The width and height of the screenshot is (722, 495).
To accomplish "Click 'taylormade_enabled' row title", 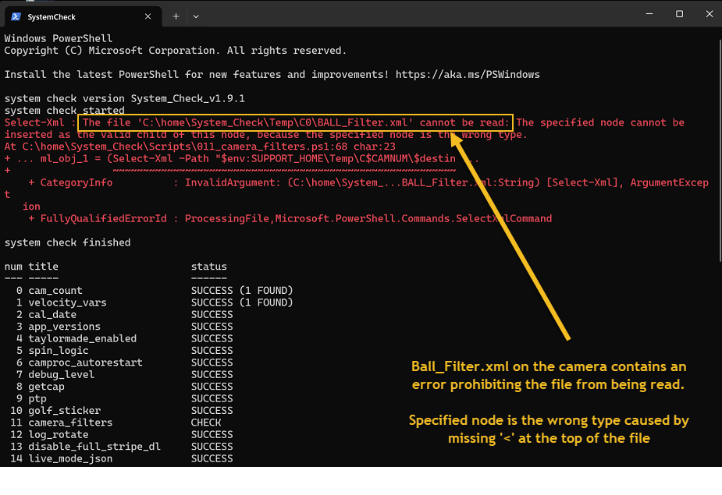I will click(x=83, y=338).
